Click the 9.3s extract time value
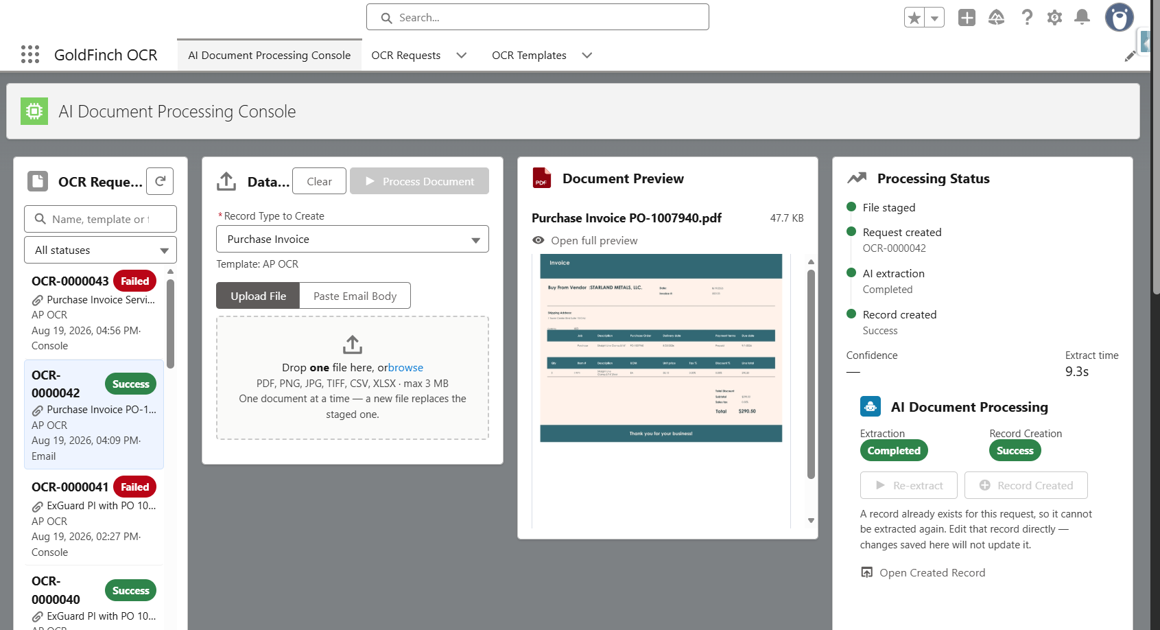The image size is (1160, 630). [x=1077, y=371]
